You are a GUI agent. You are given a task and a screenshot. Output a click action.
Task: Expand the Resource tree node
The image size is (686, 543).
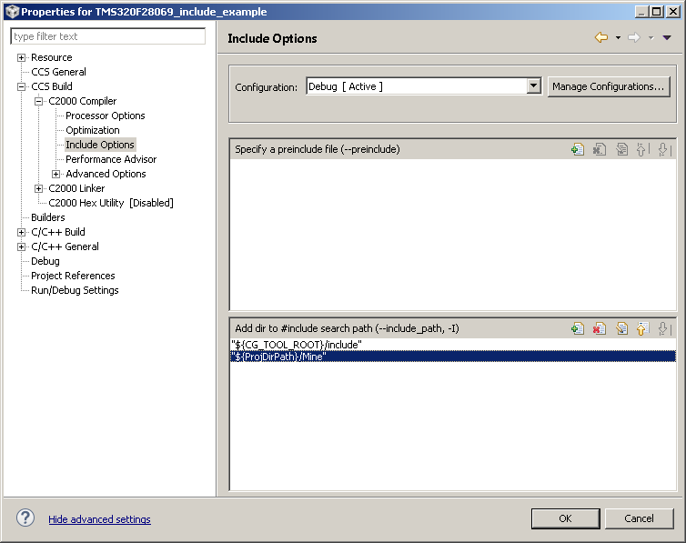pyautogui.click(x=21, y=57)
